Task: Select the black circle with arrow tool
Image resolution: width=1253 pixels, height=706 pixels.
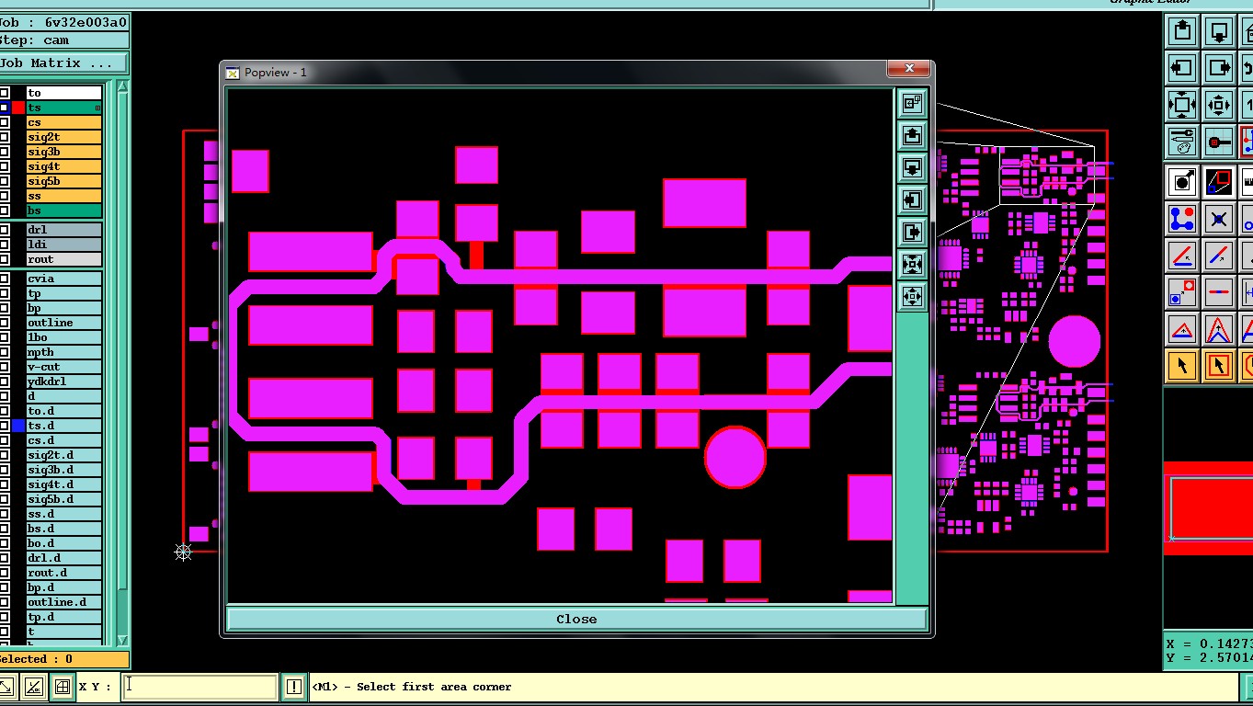Action: click(1182, 181)
